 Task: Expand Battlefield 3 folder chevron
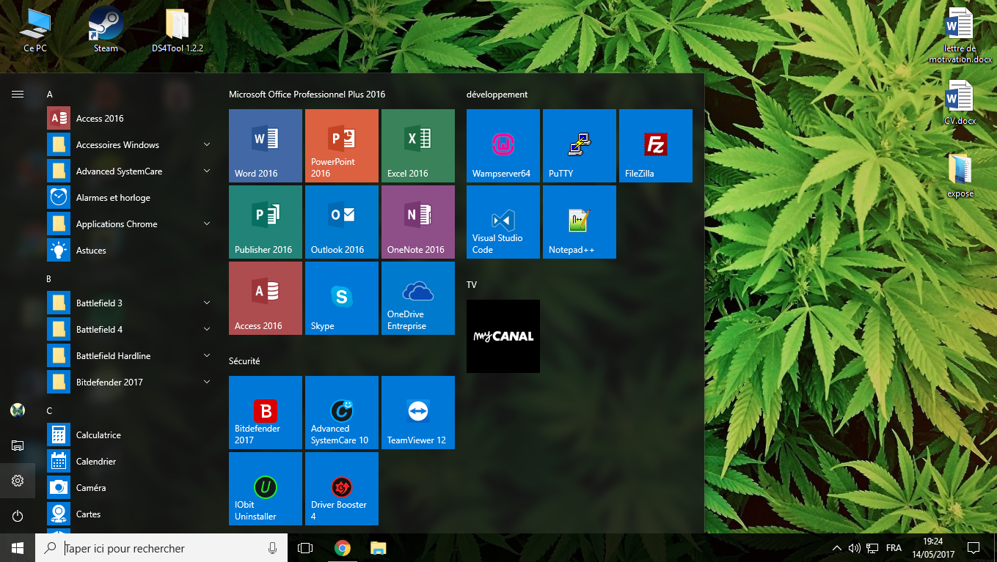207,303
